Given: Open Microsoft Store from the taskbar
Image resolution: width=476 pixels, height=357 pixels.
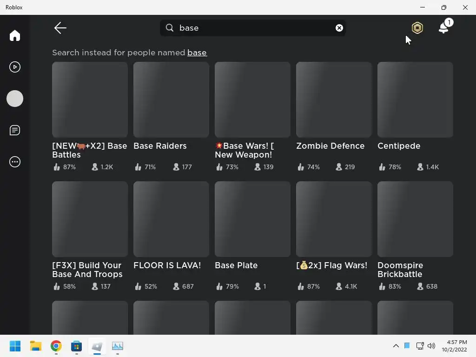Looking at the screenshot, I should point(77,346).
